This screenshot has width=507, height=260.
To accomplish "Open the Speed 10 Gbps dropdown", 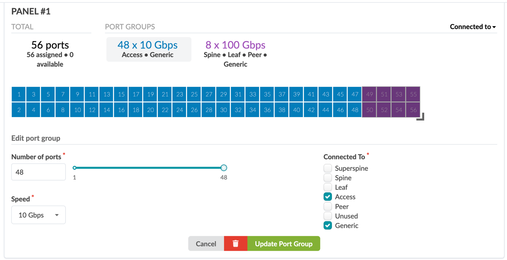I will (38, 215).
